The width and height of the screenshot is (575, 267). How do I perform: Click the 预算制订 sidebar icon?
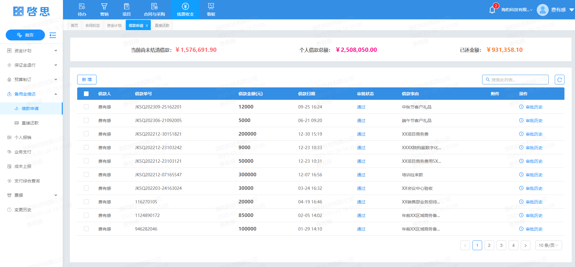pyautogui.click(x=9, y=80)
